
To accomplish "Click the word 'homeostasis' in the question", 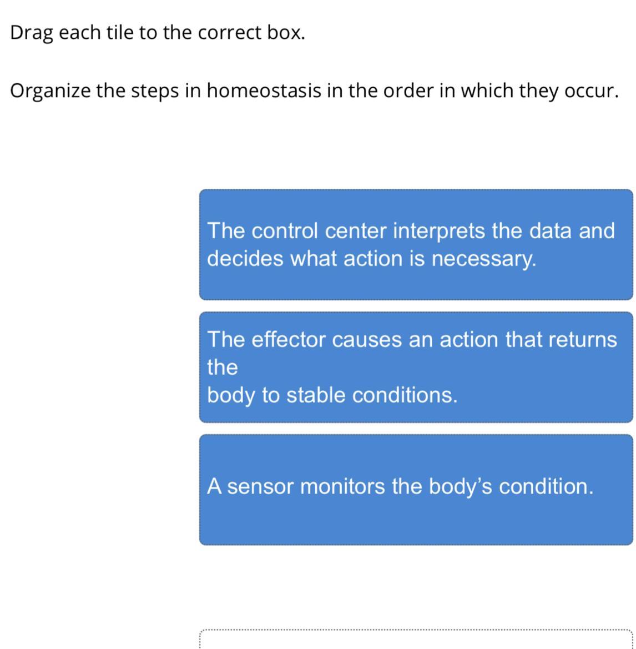I will [264, 90].
